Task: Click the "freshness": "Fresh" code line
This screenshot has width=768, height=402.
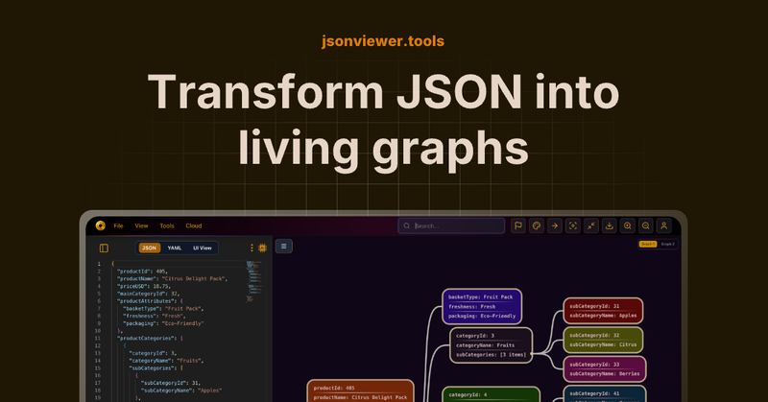Action: pyautogui.click(x=155, y=316)
